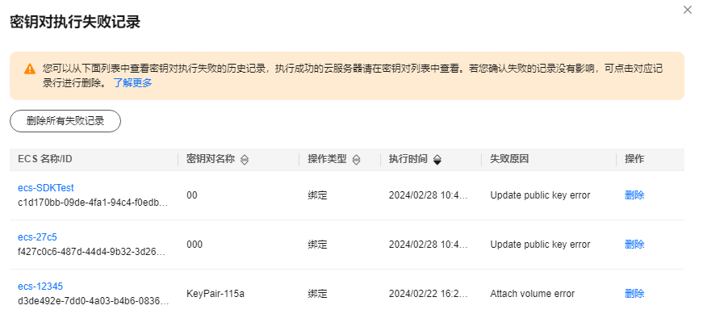Open ecs-12345 server link
Image resolution: width=703 pixels, height=318 pixels.
[x=40, y=287]
